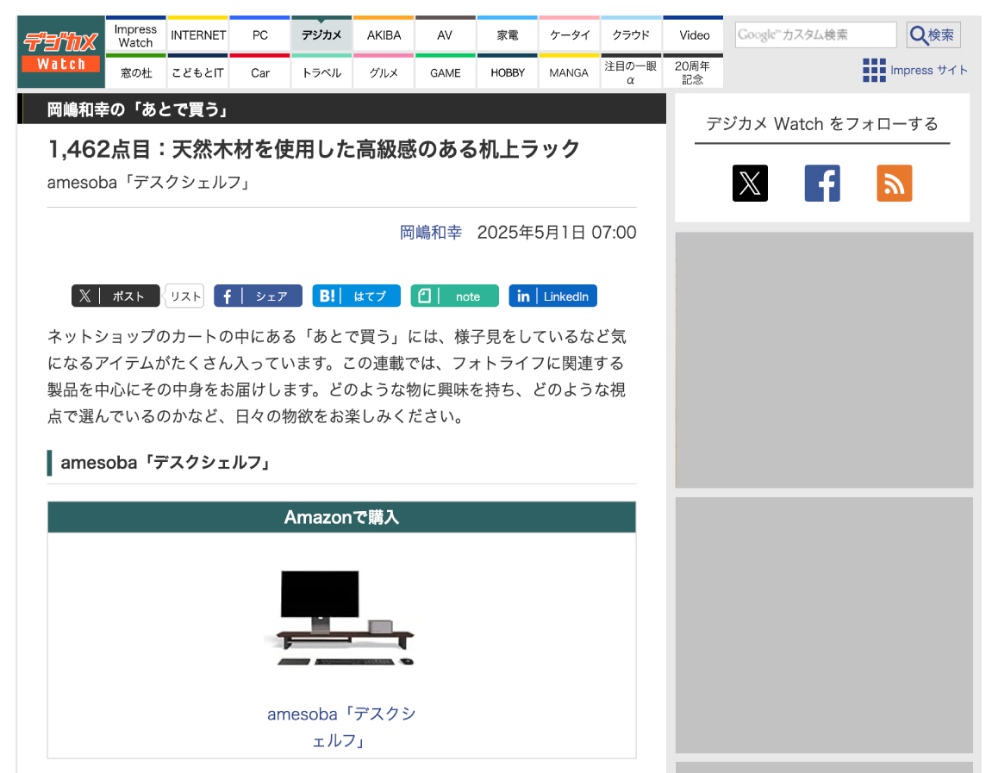Click the desk shelf product thumbnail
This screenshot has height=773, width=992.
tap(341, 617)
